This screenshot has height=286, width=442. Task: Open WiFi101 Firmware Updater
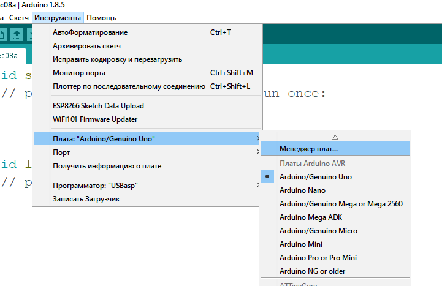[147, 119]
